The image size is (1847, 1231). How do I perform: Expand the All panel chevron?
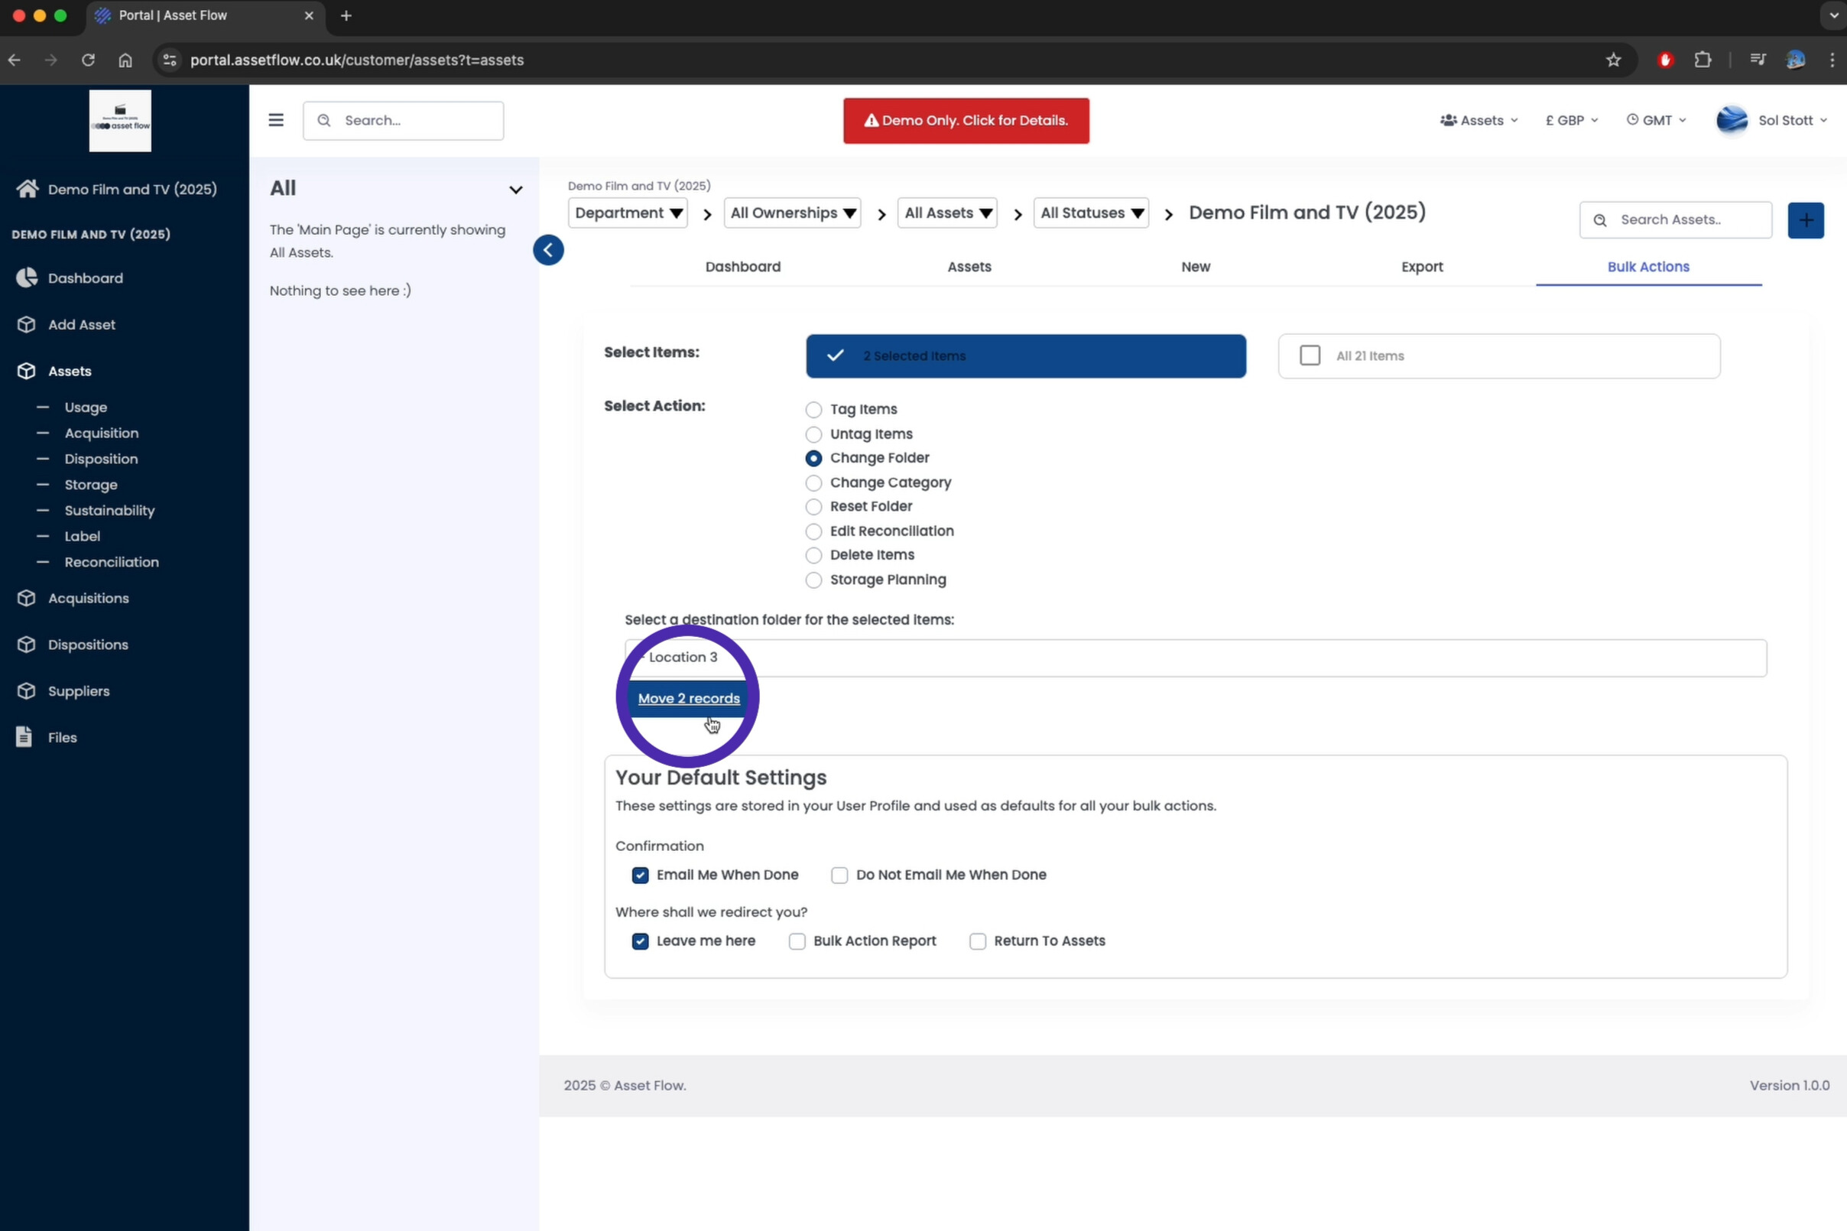click(x=515, y=190)
